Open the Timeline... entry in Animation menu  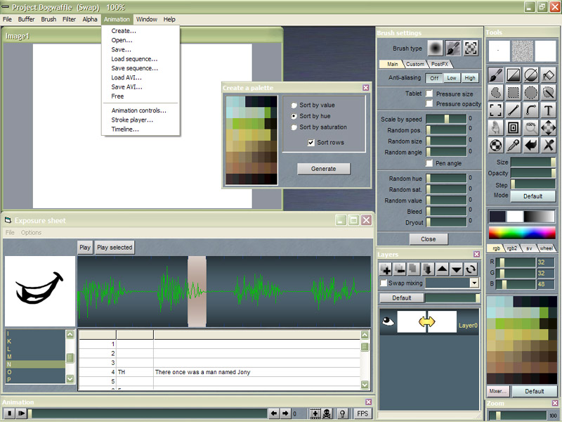(125, 129)
